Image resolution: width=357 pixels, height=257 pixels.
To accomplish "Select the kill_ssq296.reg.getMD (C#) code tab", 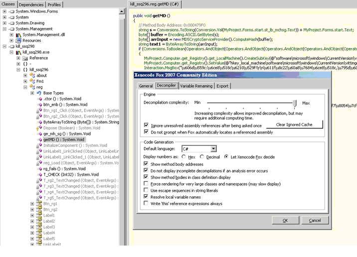I will click(155, 4).
